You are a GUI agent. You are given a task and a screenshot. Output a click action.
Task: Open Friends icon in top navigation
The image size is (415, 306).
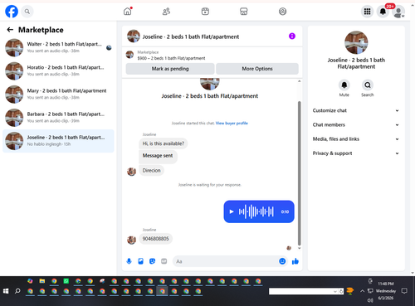(166, 12)
